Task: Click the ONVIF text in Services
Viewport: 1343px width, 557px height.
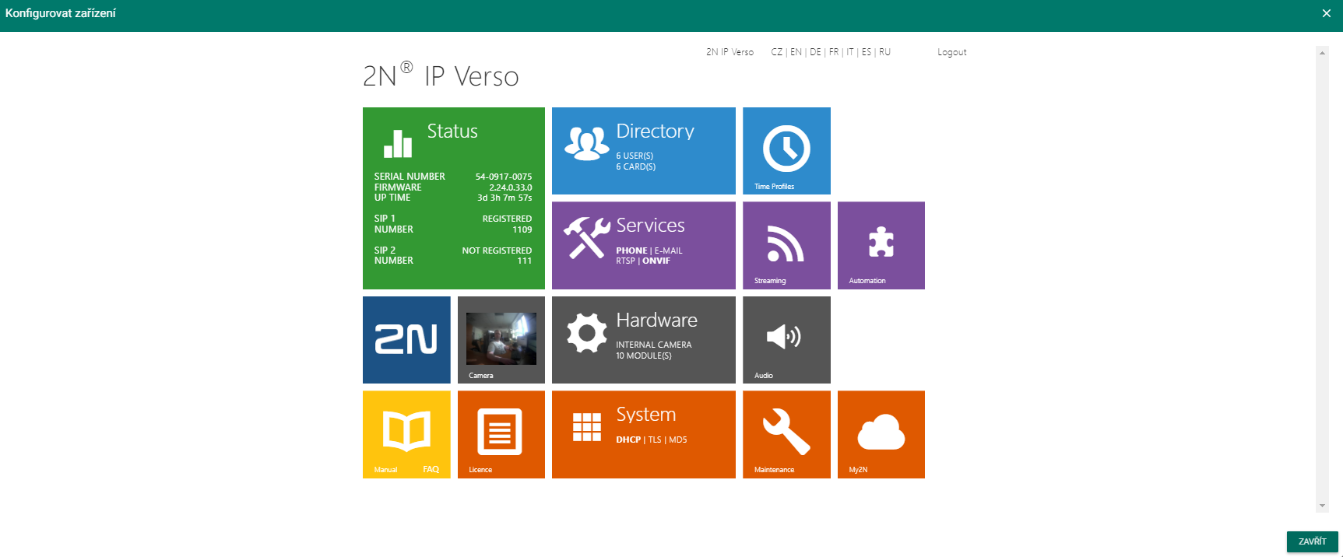Action: pyautogui.click(x=656, y=261)
